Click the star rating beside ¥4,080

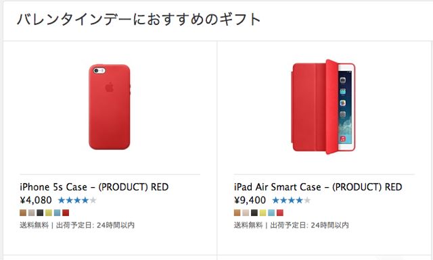[x=77, y=200]
